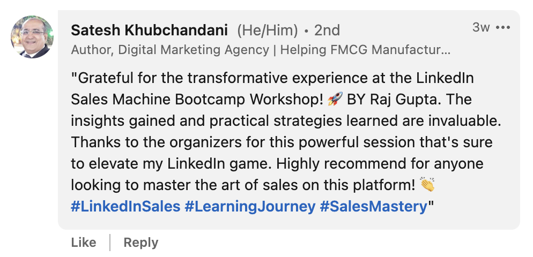Click the truncated ellipsis ending the headline

pyautogui.click(x=446, y=50)
